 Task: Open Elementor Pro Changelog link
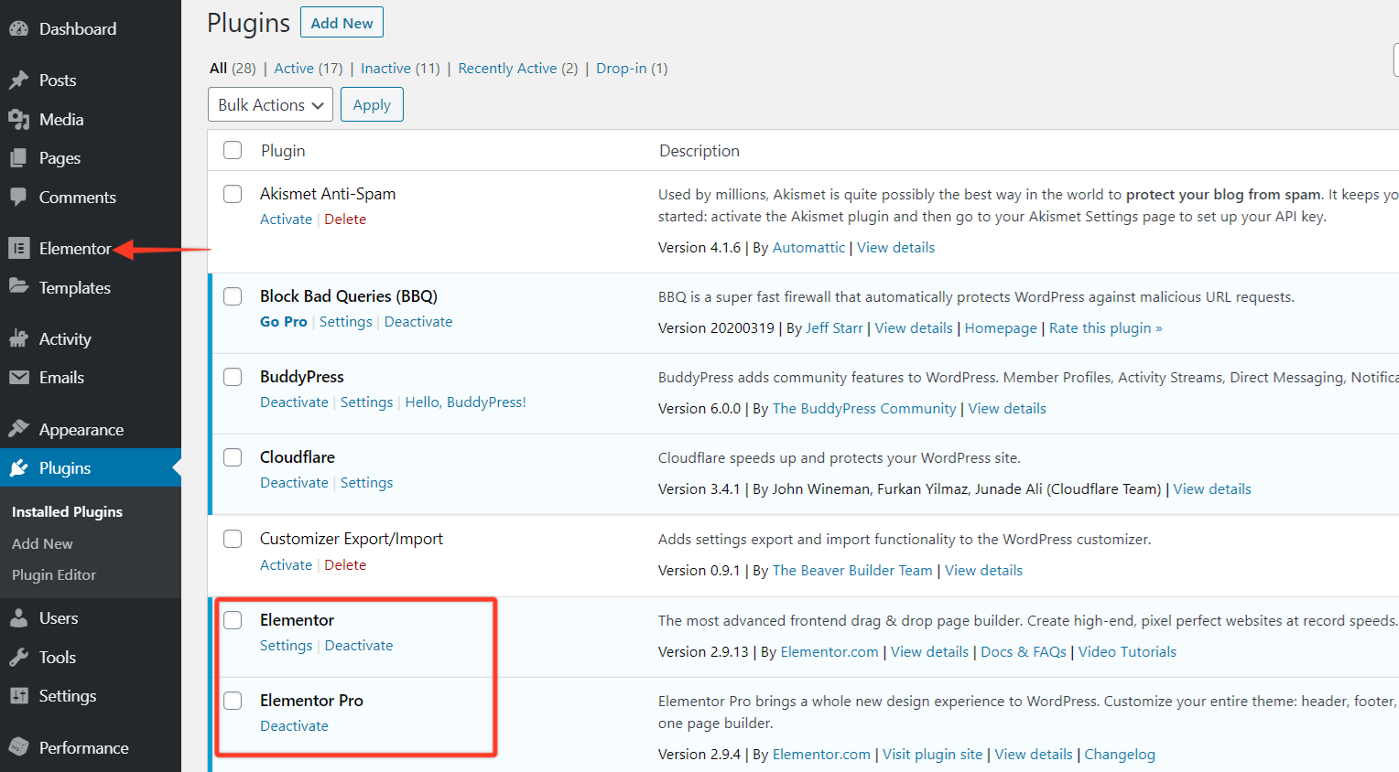pyautogui.click(x=1120, y=754)
